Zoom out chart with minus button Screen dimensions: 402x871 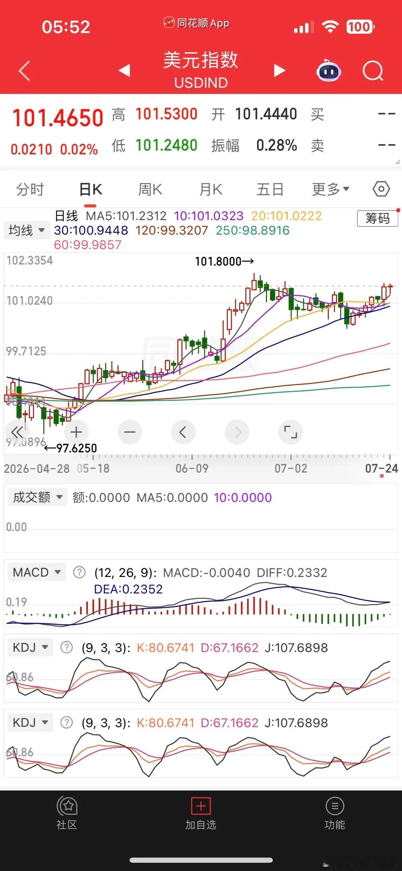click(130, 432)
